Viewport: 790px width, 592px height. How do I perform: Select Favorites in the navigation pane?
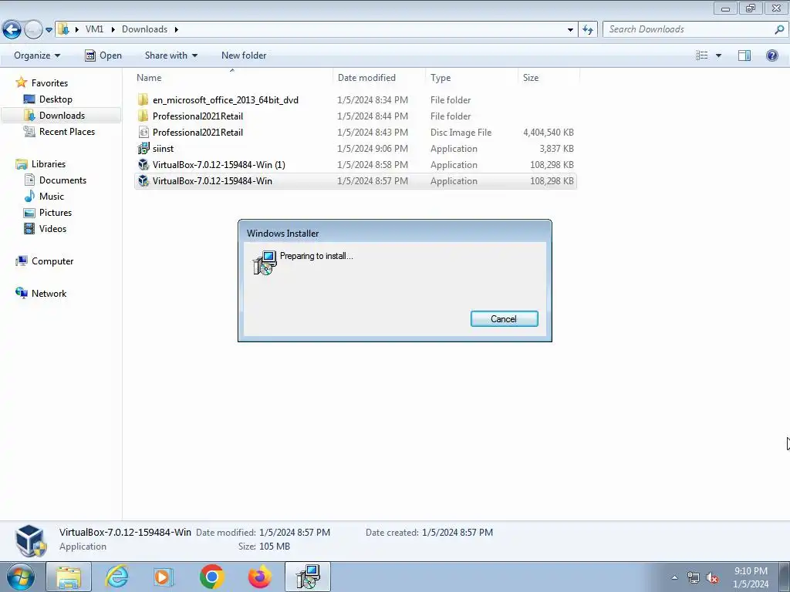(49, 83)
